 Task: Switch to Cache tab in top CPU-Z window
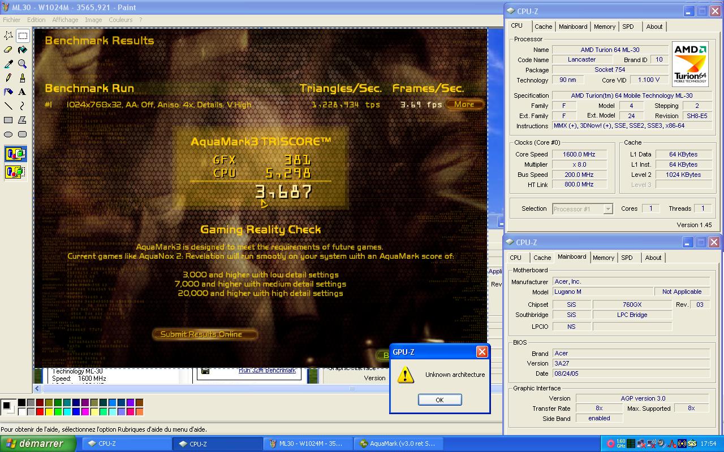544,27
